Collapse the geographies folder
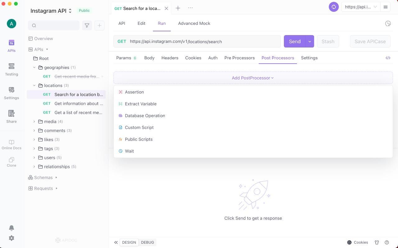Viewport: 398px width, 248px height. coord(34,67)
